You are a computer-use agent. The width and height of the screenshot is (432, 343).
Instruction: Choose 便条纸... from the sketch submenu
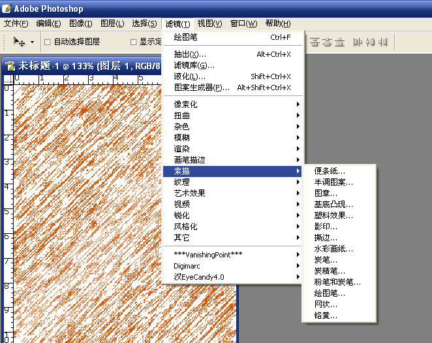coord(339,171)
